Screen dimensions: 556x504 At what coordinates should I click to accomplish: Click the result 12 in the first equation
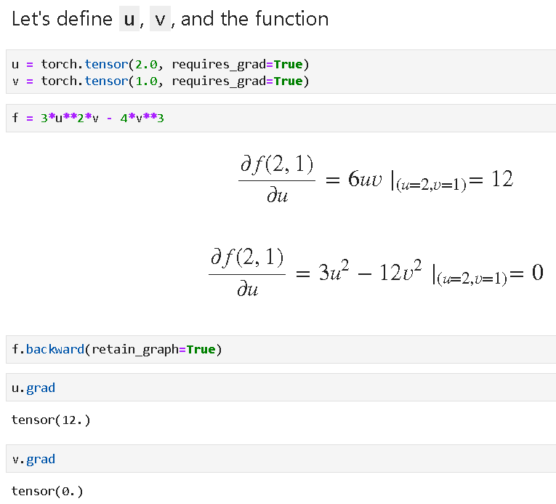pos(501,179)
